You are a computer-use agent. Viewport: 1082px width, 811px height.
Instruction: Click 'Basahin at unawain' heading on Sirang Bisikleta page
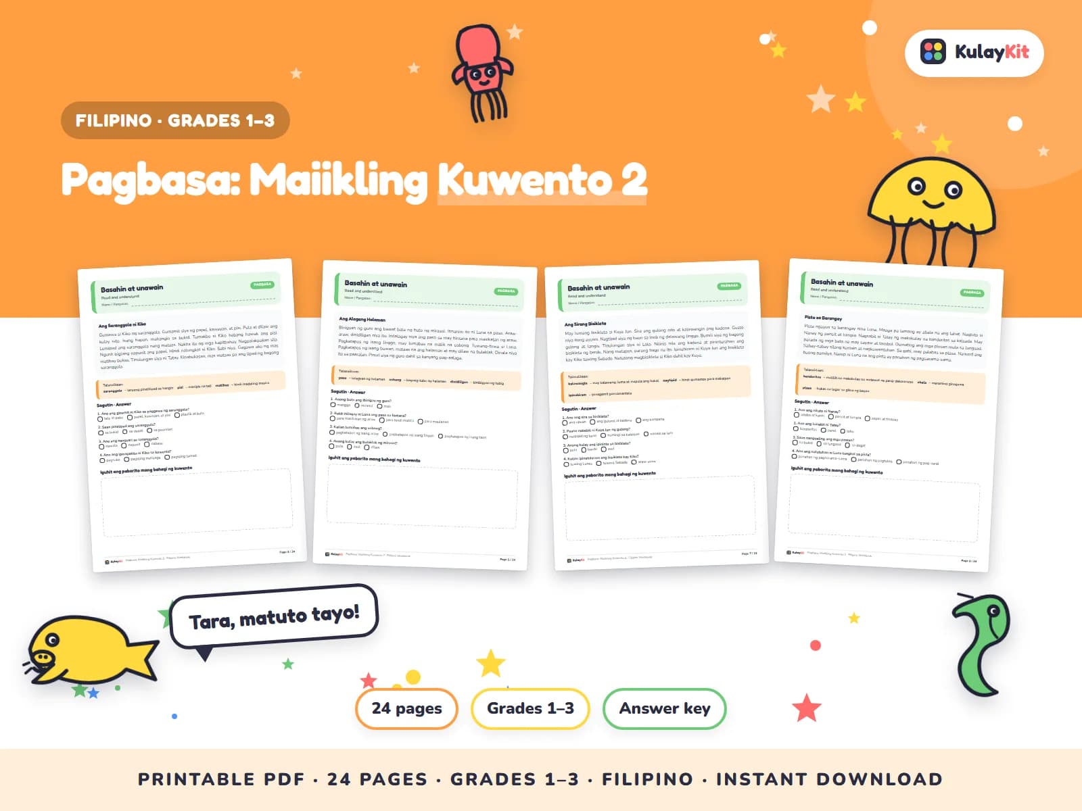[598, 287]
